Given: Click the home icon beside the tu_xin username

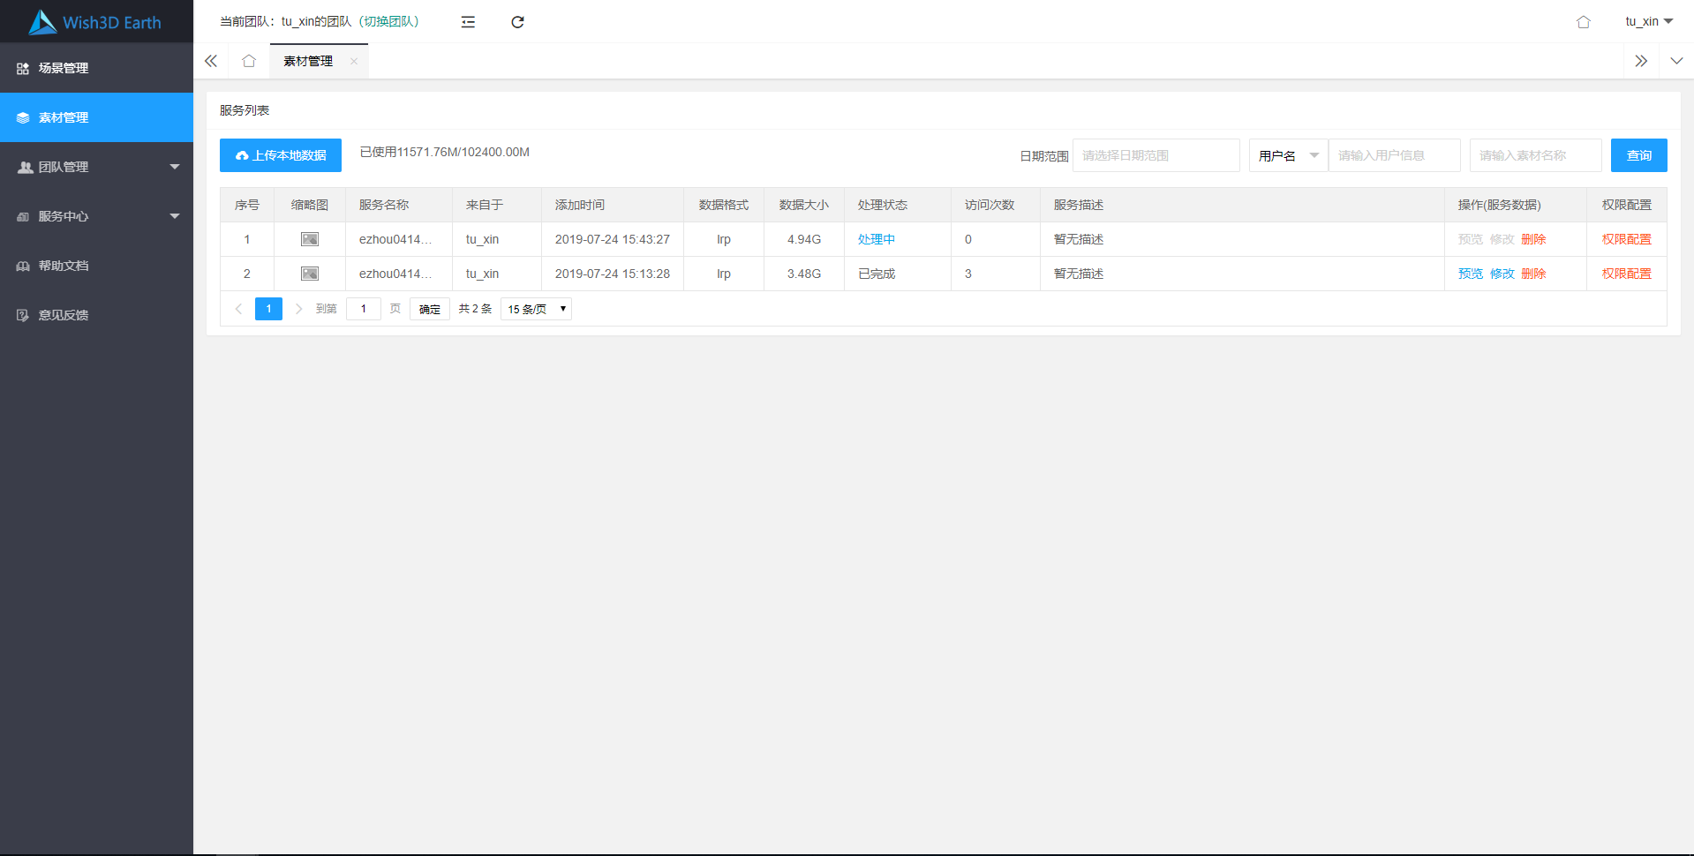Looking at the screenshot, I should (x=1583, y=22).
